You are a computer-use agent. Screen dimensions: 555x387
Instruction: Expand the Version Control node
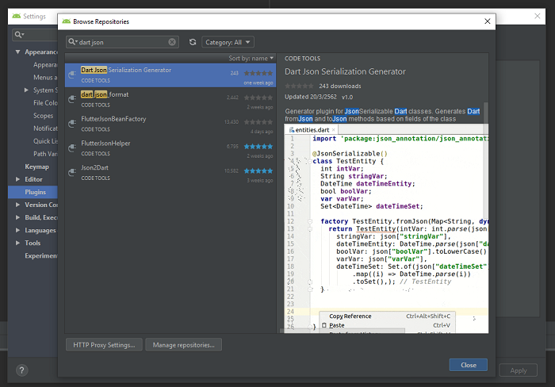click(17, 205)
